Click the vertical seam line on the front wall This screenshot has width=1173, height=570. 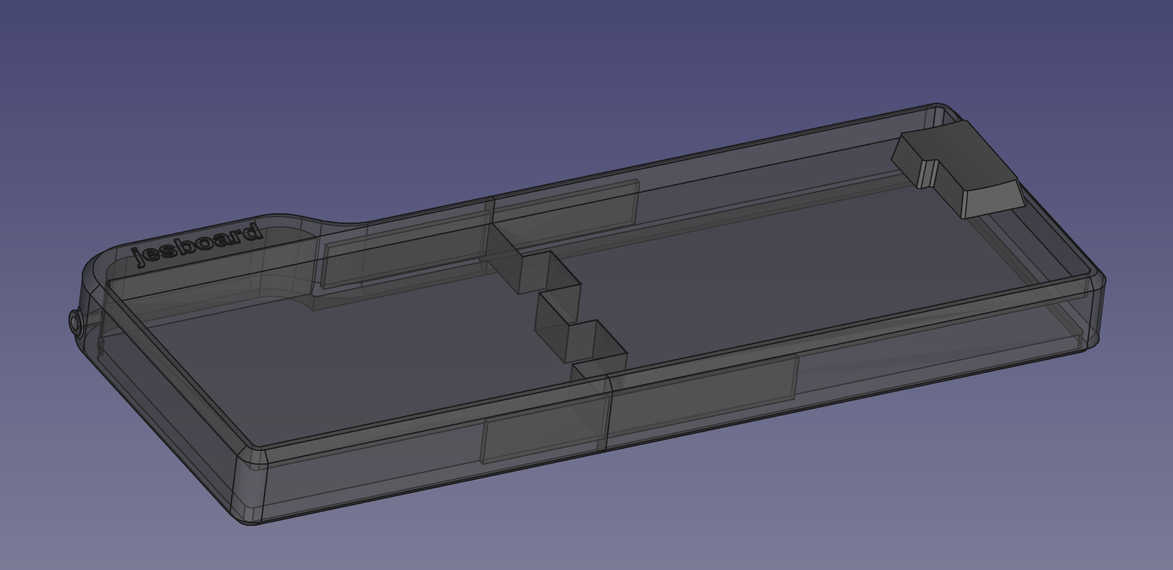tap(608, 415)
